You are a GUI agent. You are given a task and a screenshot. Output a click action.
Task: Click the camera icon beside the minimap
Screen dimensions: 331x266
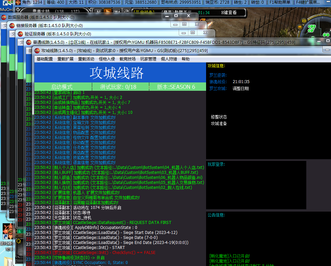pos(300,27)
